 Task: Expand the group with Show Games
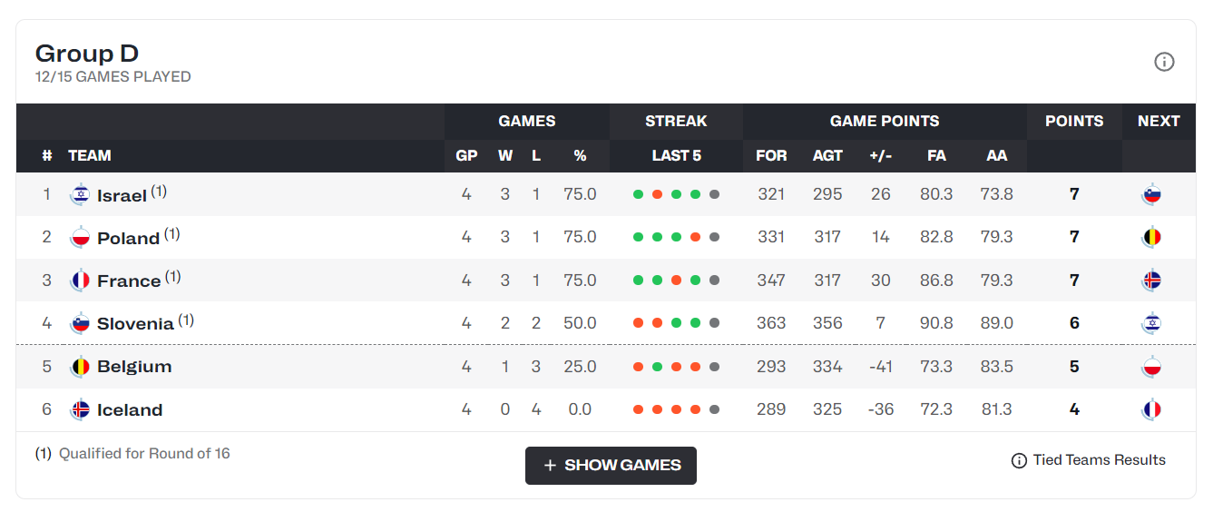pyautogui.click(x=611, y=465)
